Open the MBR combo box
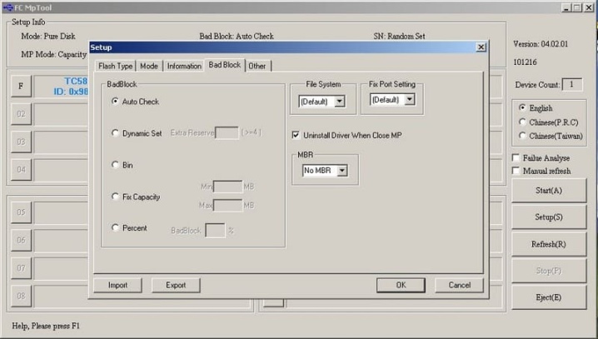598x339 pixels. coord(325,171)
